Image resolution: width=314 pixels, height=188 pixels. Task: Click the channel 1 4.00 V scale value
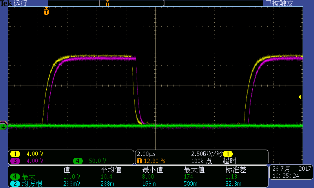pyautogui.click(x=35, y=154)
